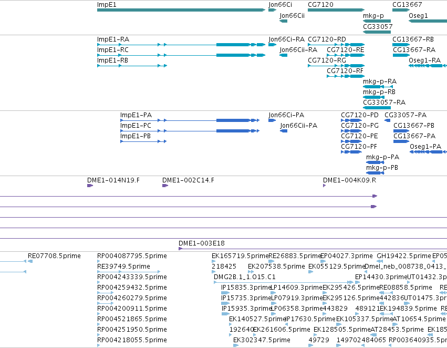Viewport: 447px width, 348px height.
Task: Click BAC end DME1-004K09.R
Action: pyautogui.click(x=349, y=180)
